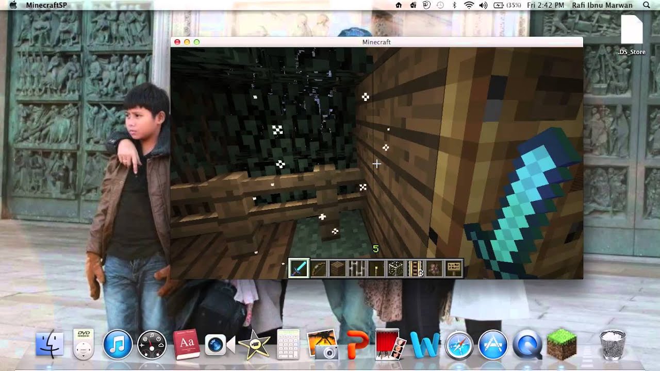Select the torch hotbar slot
The image size is (660, 371).
(x=376, y=268)
